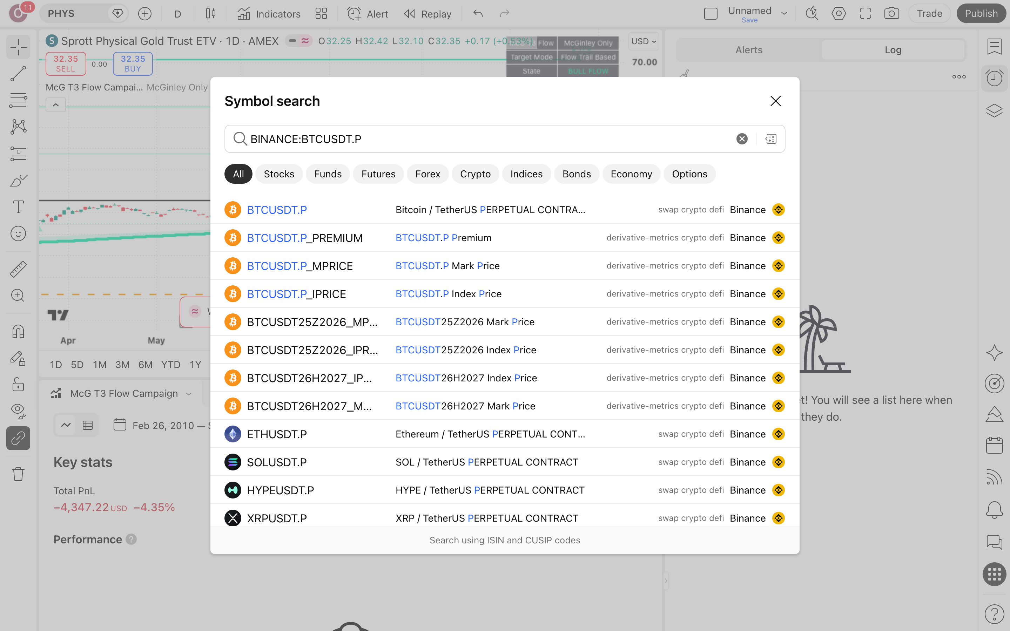Viewport: 1010px width, 631px height.
Task: Choose the BTCUSDT.P_MPRICE mark price row
Action: coord(505,266)
